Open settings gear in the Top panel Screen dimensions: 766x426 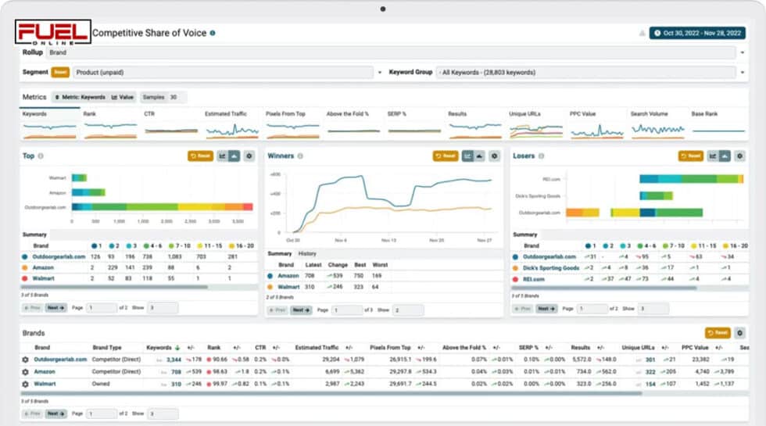pos(249,156)
